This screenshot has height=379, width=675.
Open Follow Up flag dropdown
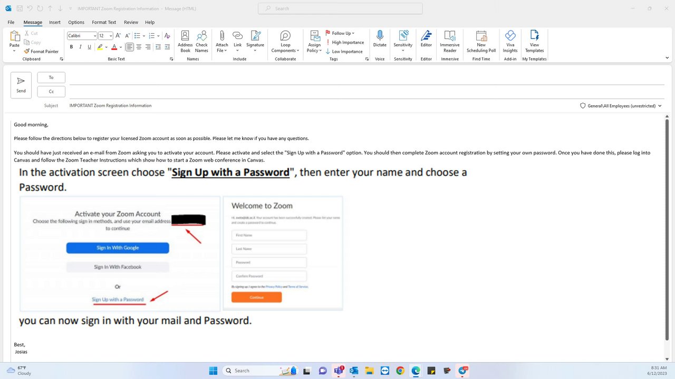[x=340, y=33]
